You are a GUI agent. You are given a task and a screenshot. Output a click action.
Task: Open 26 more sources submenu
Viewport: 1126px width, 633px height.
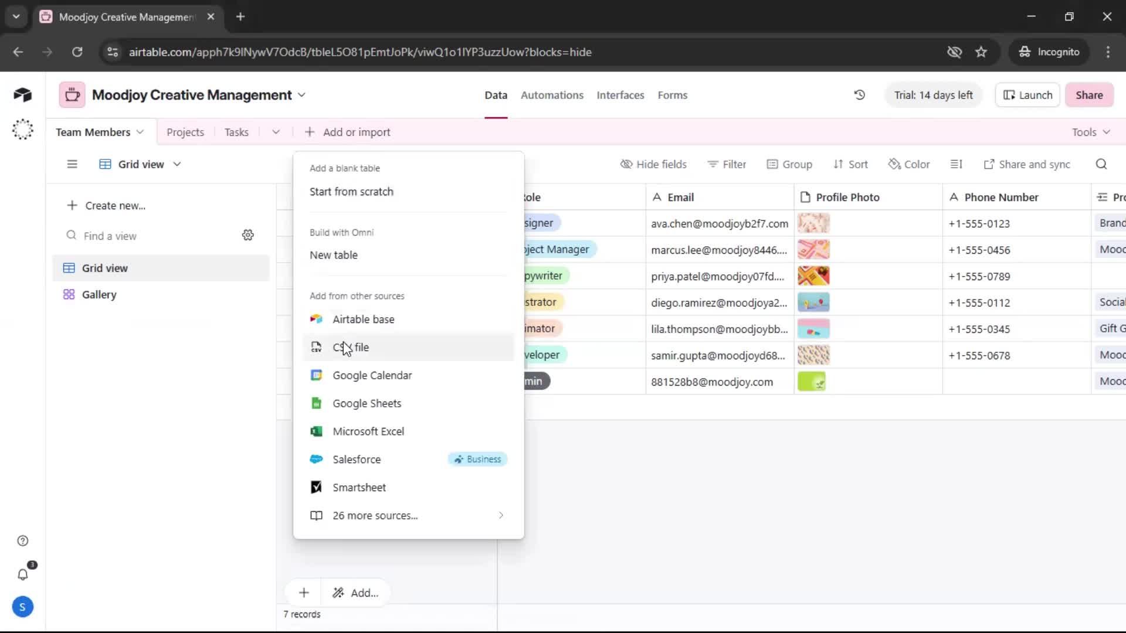pyautogui.click(x=409, y=516)
